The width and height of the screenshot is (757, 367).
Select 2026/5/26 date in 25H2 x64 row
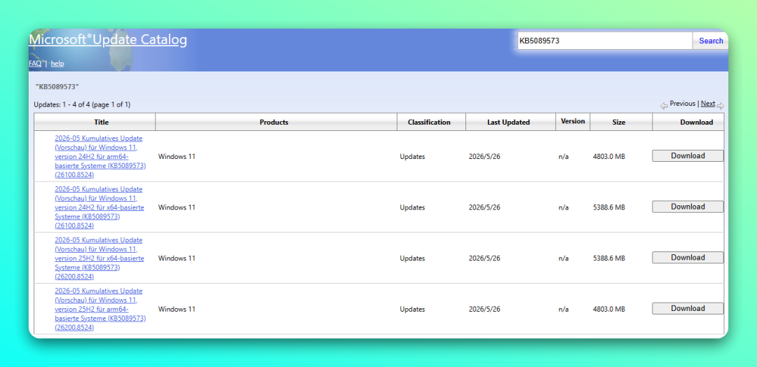484,258
